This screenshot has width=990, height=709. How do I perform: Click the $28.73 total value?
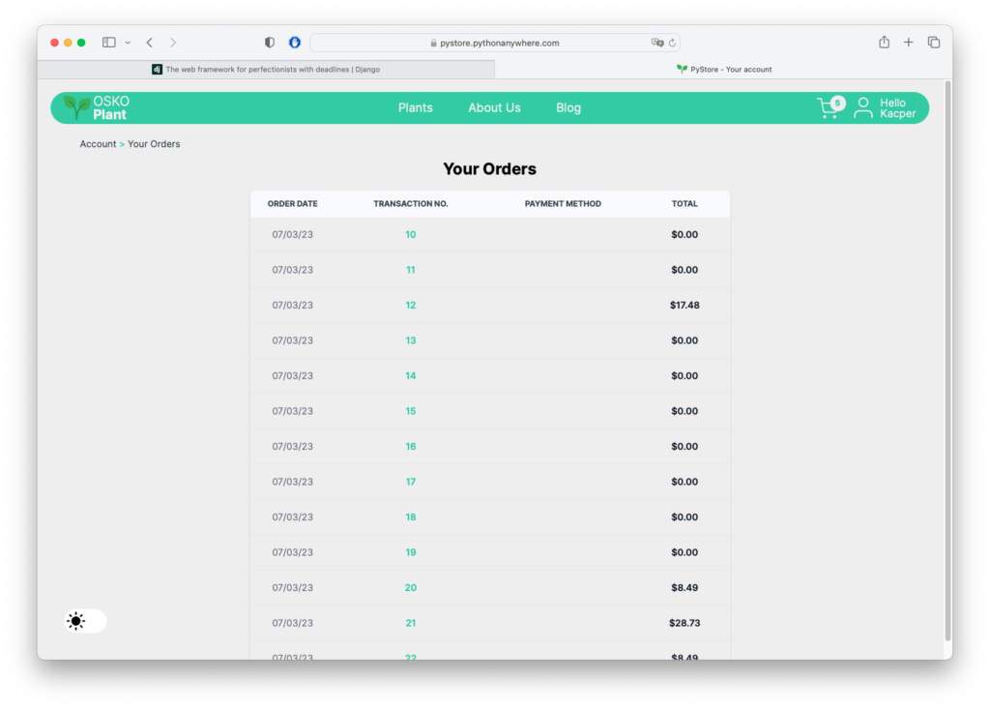[684, 623]
